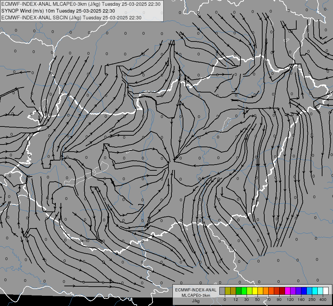Click legend tick value 50
This screenshot has height=306, width=333.
[257, 300]
